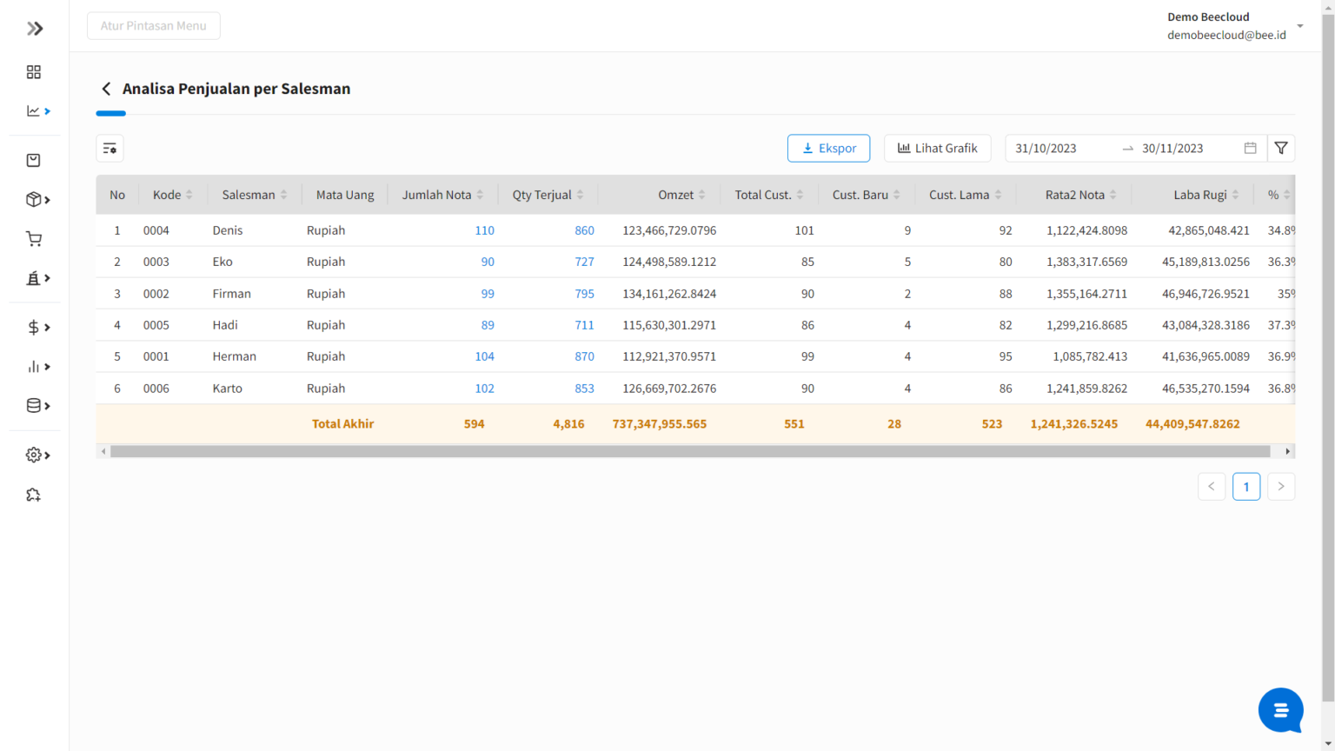Open the shopping cart sidebar menu
Image resolution: width=1335 pixels, height=751 pixels.
pyautogui.click(x=34, y=239)
